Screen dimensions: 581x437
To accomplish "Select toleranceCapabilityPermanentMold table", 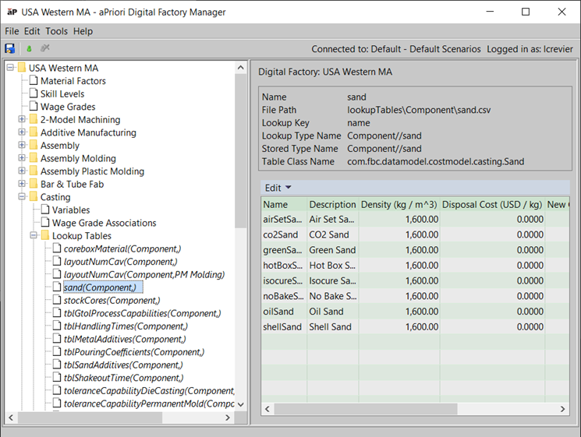I will coord(149,404).
